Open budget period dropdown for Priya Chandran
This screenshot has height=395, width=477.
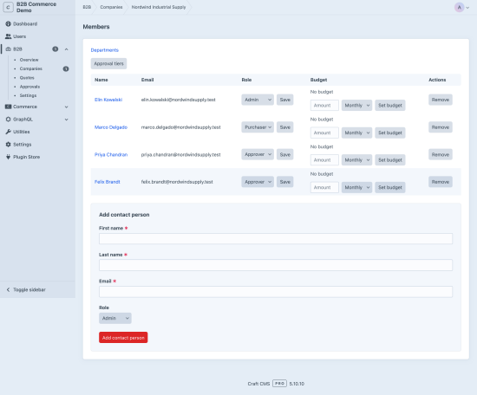[356, 160]
